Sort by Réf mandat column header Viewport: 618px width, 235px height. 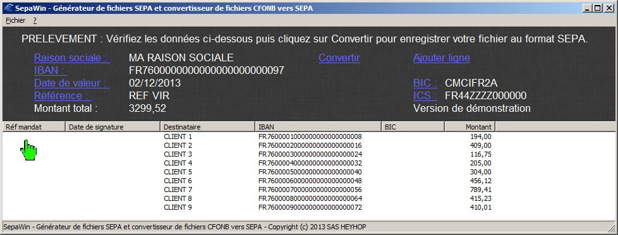33,127
